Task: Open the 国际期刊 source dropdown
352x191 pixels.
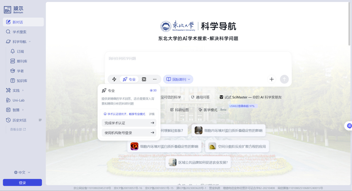Action: pos(178,79)
